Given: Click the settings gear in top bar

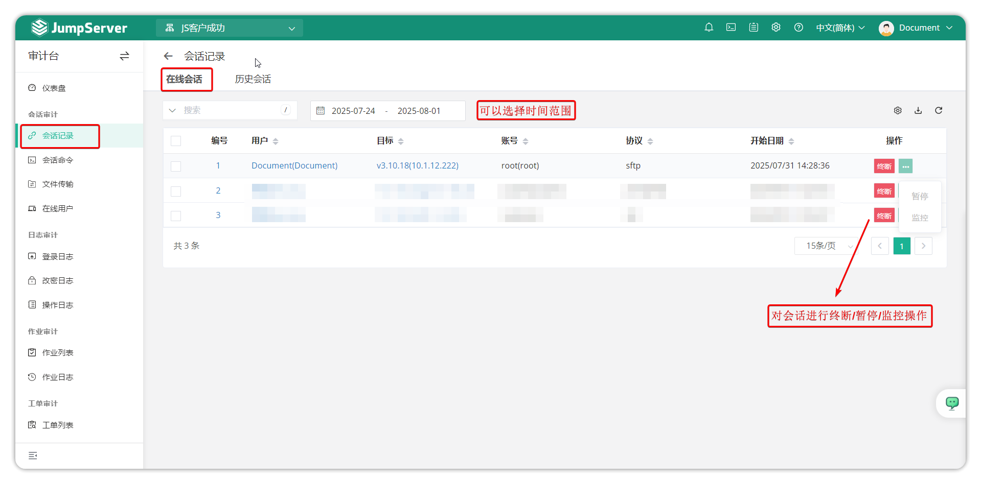Looking at the screenshot, I should coord(776,28).
